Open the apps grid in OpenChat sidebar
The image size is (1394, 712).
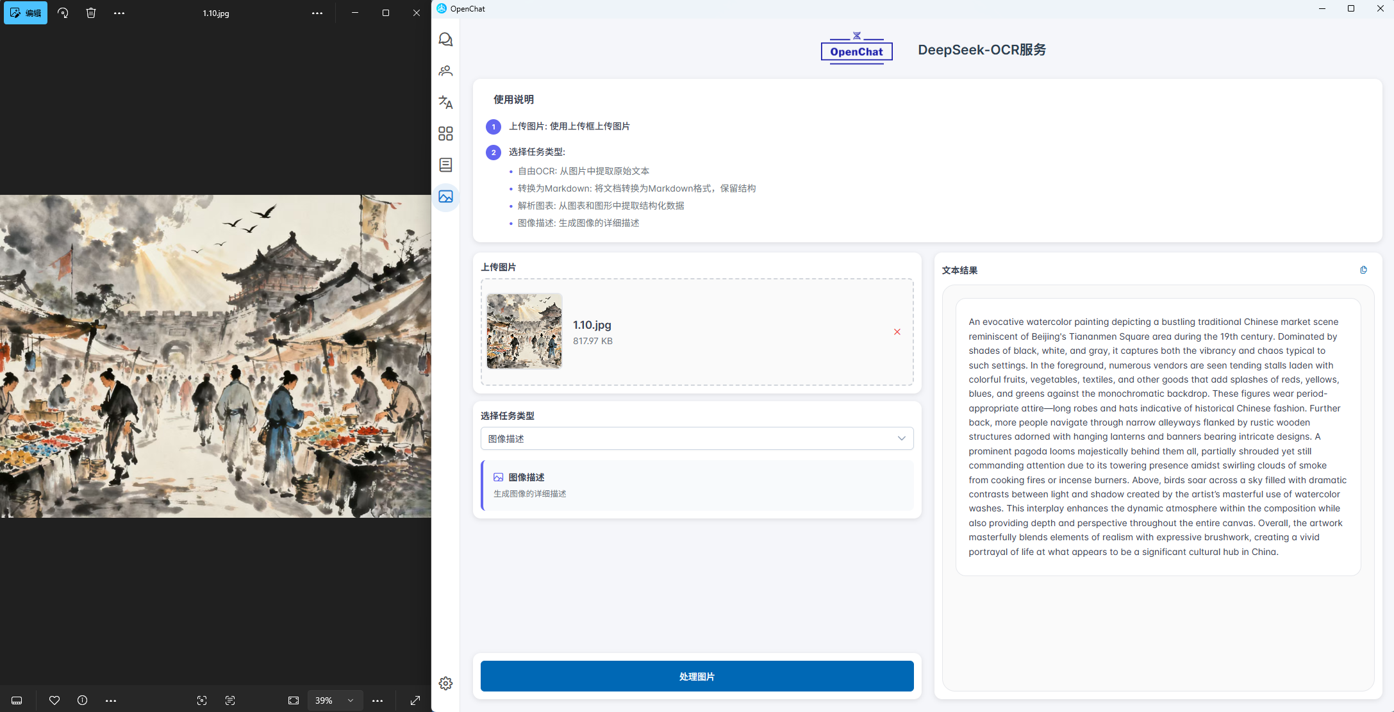coord(445,133)
